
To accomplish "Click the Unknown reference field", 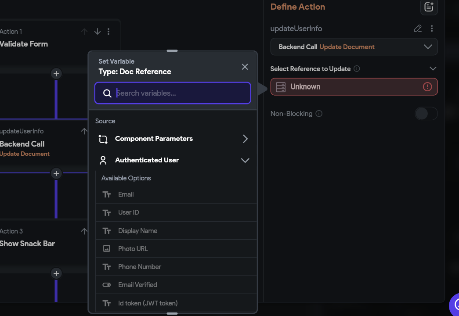I will [x=354, y=87].
